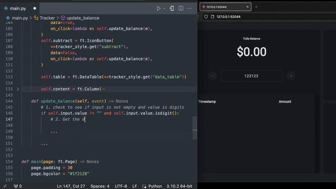Open ports indicator showing 0
This screenshot has width=336, height=189.
(18, 186)
